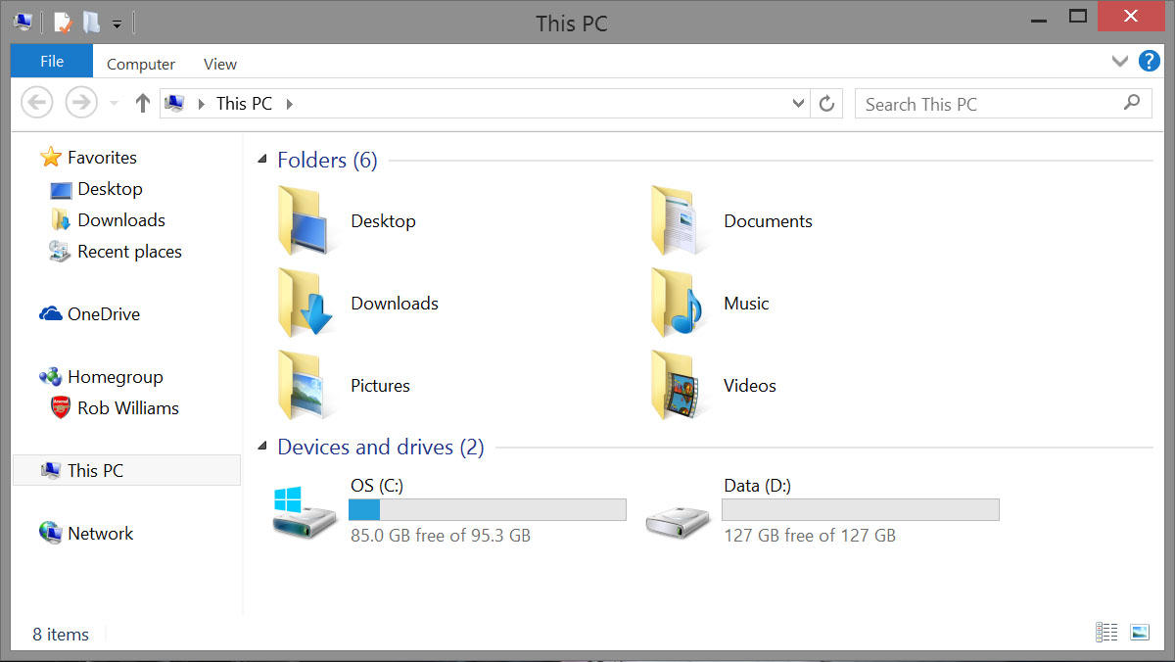Select Recent places under Favorites
Image resolution: width=1175 pixels, height=662 pixels.
[130, 252]
